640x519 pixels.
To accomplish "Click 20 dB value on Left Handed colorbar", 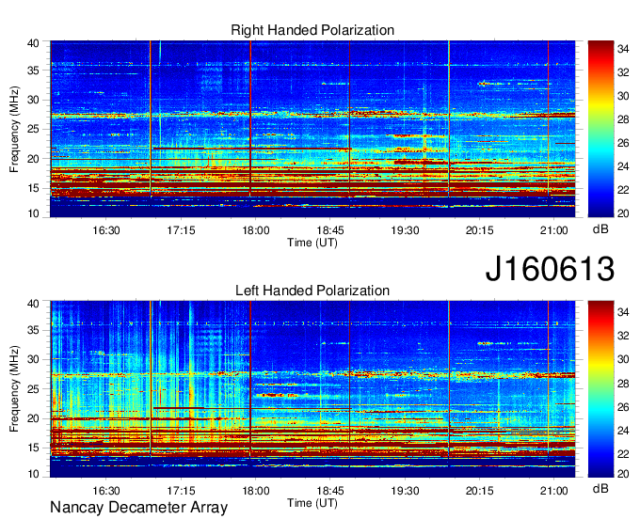I will tap(623, 474).
